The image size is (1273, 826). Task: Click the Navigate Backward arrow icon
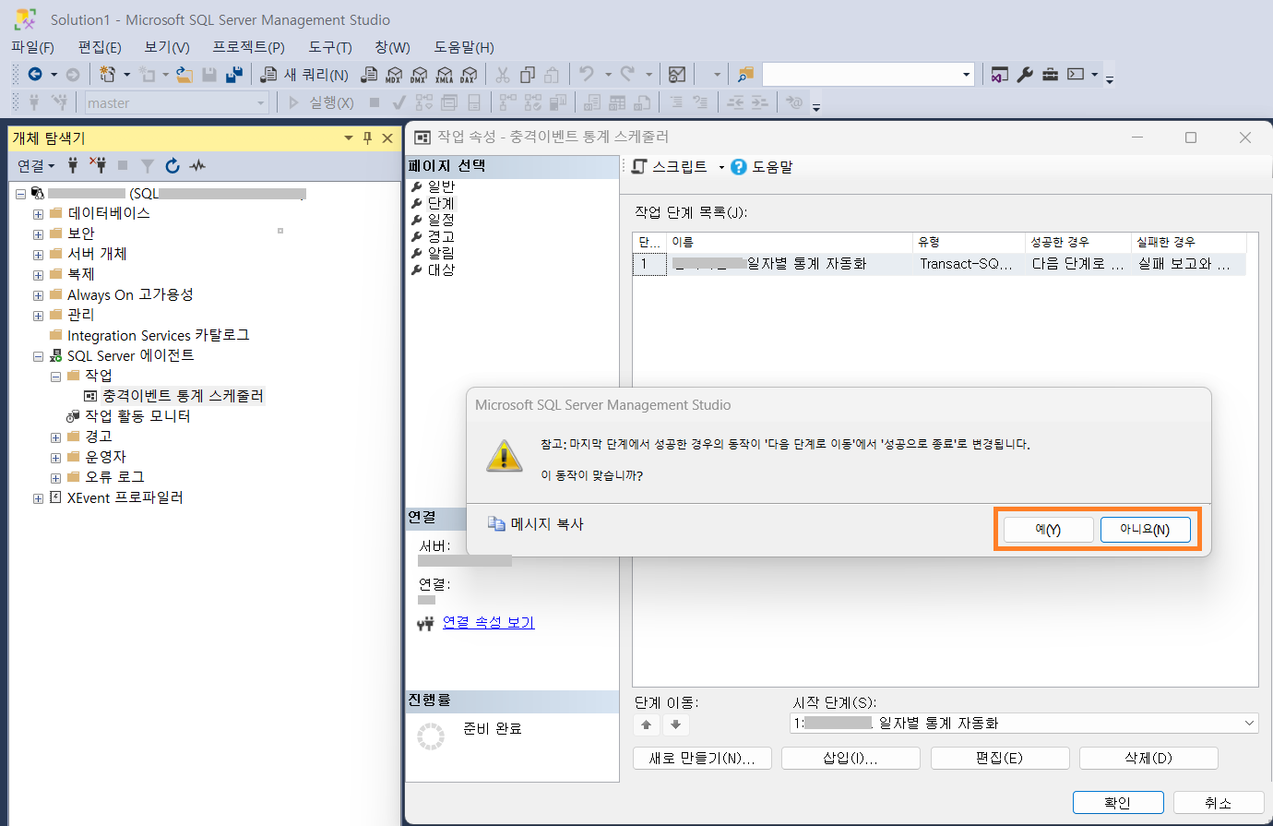[x=35, y=75]
